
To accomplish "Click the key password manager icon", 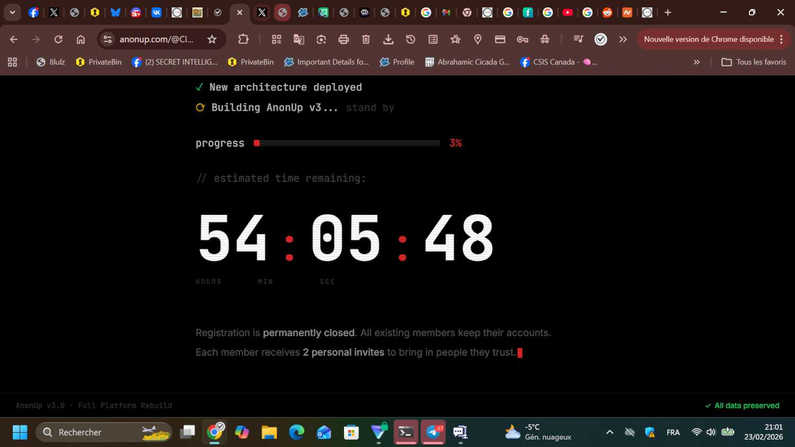I will [x=523, y=39].
